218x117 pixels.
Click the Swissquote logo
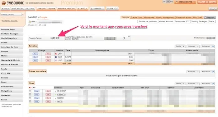13,3
